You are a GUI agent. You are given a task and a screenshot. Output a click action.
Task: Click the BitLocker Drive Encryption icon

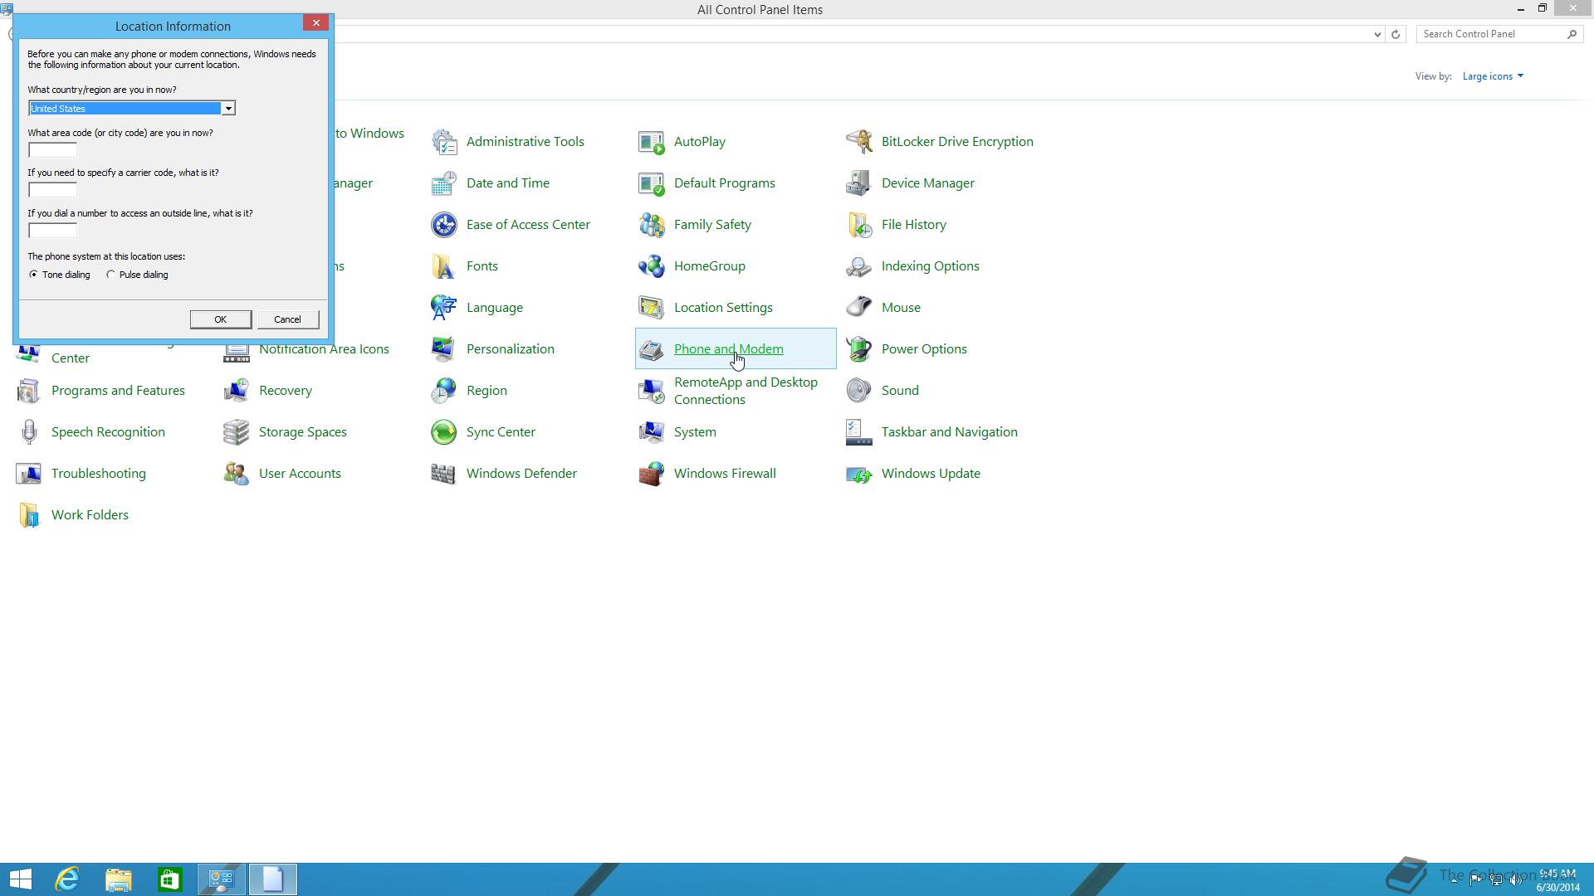coord(859,142)
